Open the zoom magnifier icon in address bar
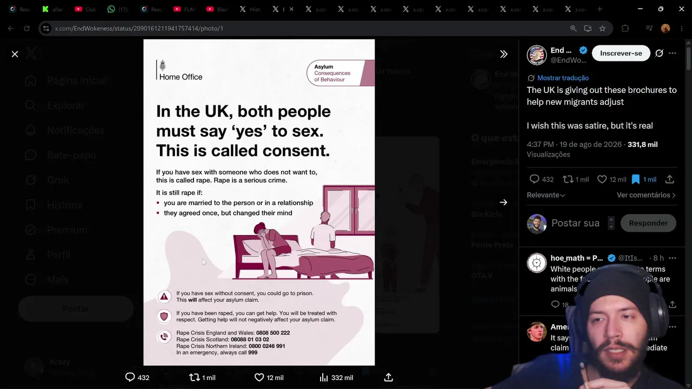 [574, 28]
